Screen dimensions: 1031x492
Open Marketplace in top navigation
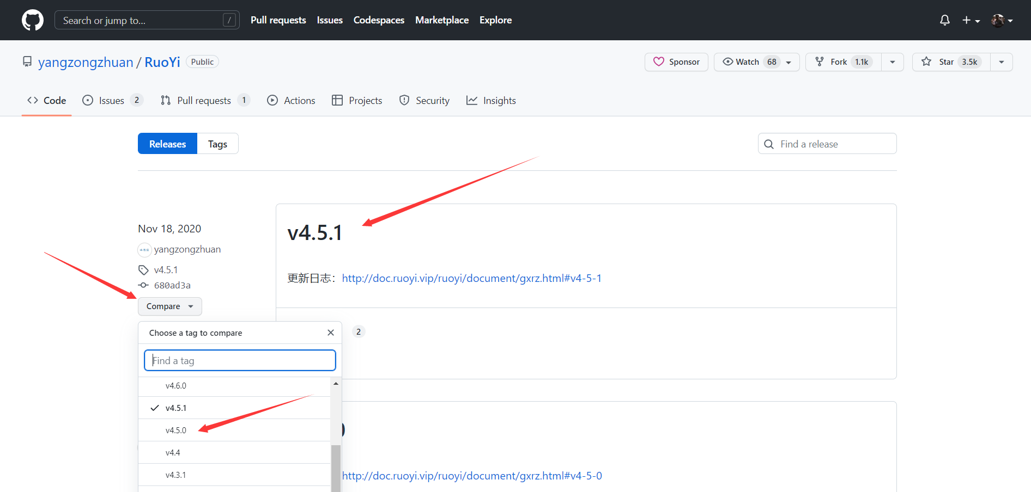[x=442, y=20]
